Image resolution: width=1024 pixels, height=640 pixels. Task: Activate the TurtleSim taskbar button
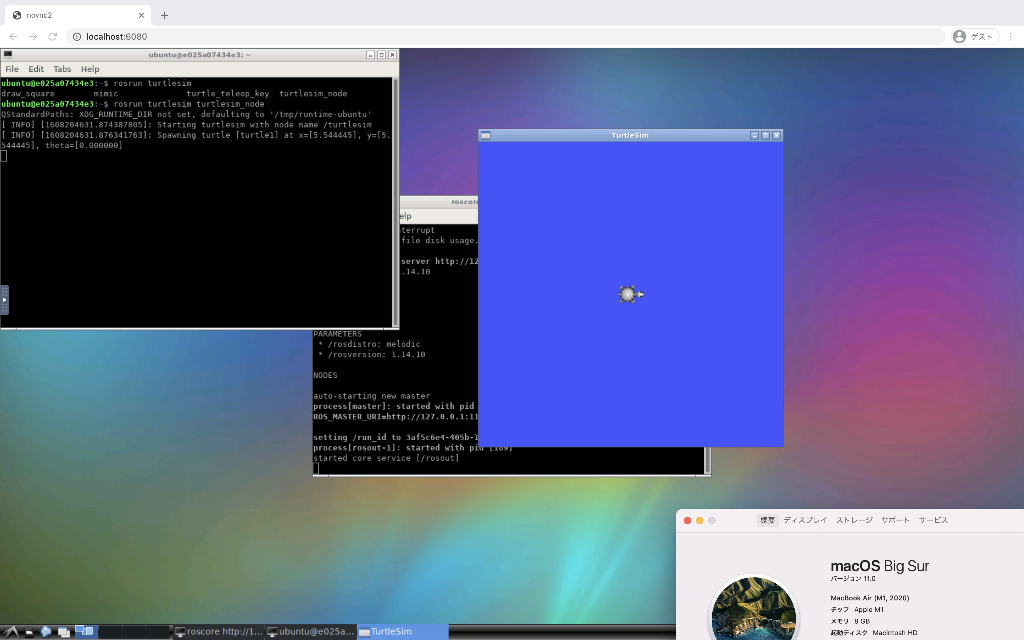403,632
